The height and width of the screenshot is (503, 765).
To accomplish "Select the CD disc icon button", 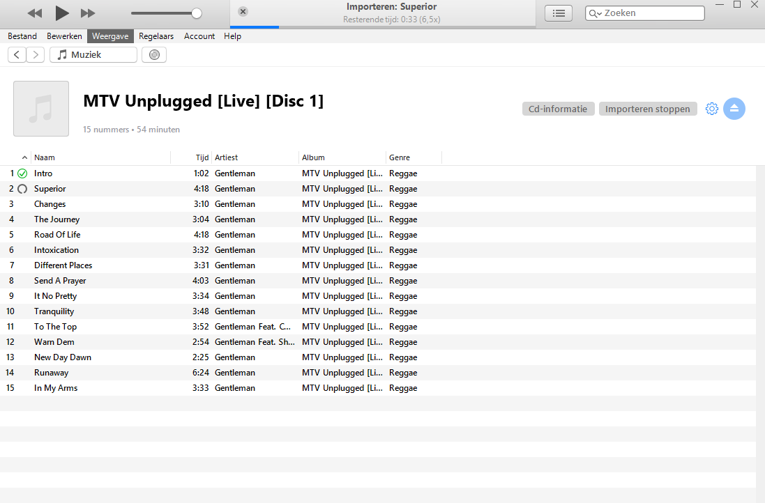I will pyautogui.click(x=154, y=54).
